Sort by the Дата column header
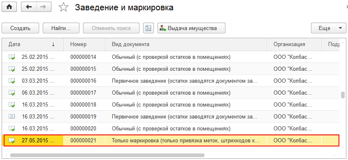Viewport: 348px width, 160px height. pyautogui.click(x=32, y=44)
